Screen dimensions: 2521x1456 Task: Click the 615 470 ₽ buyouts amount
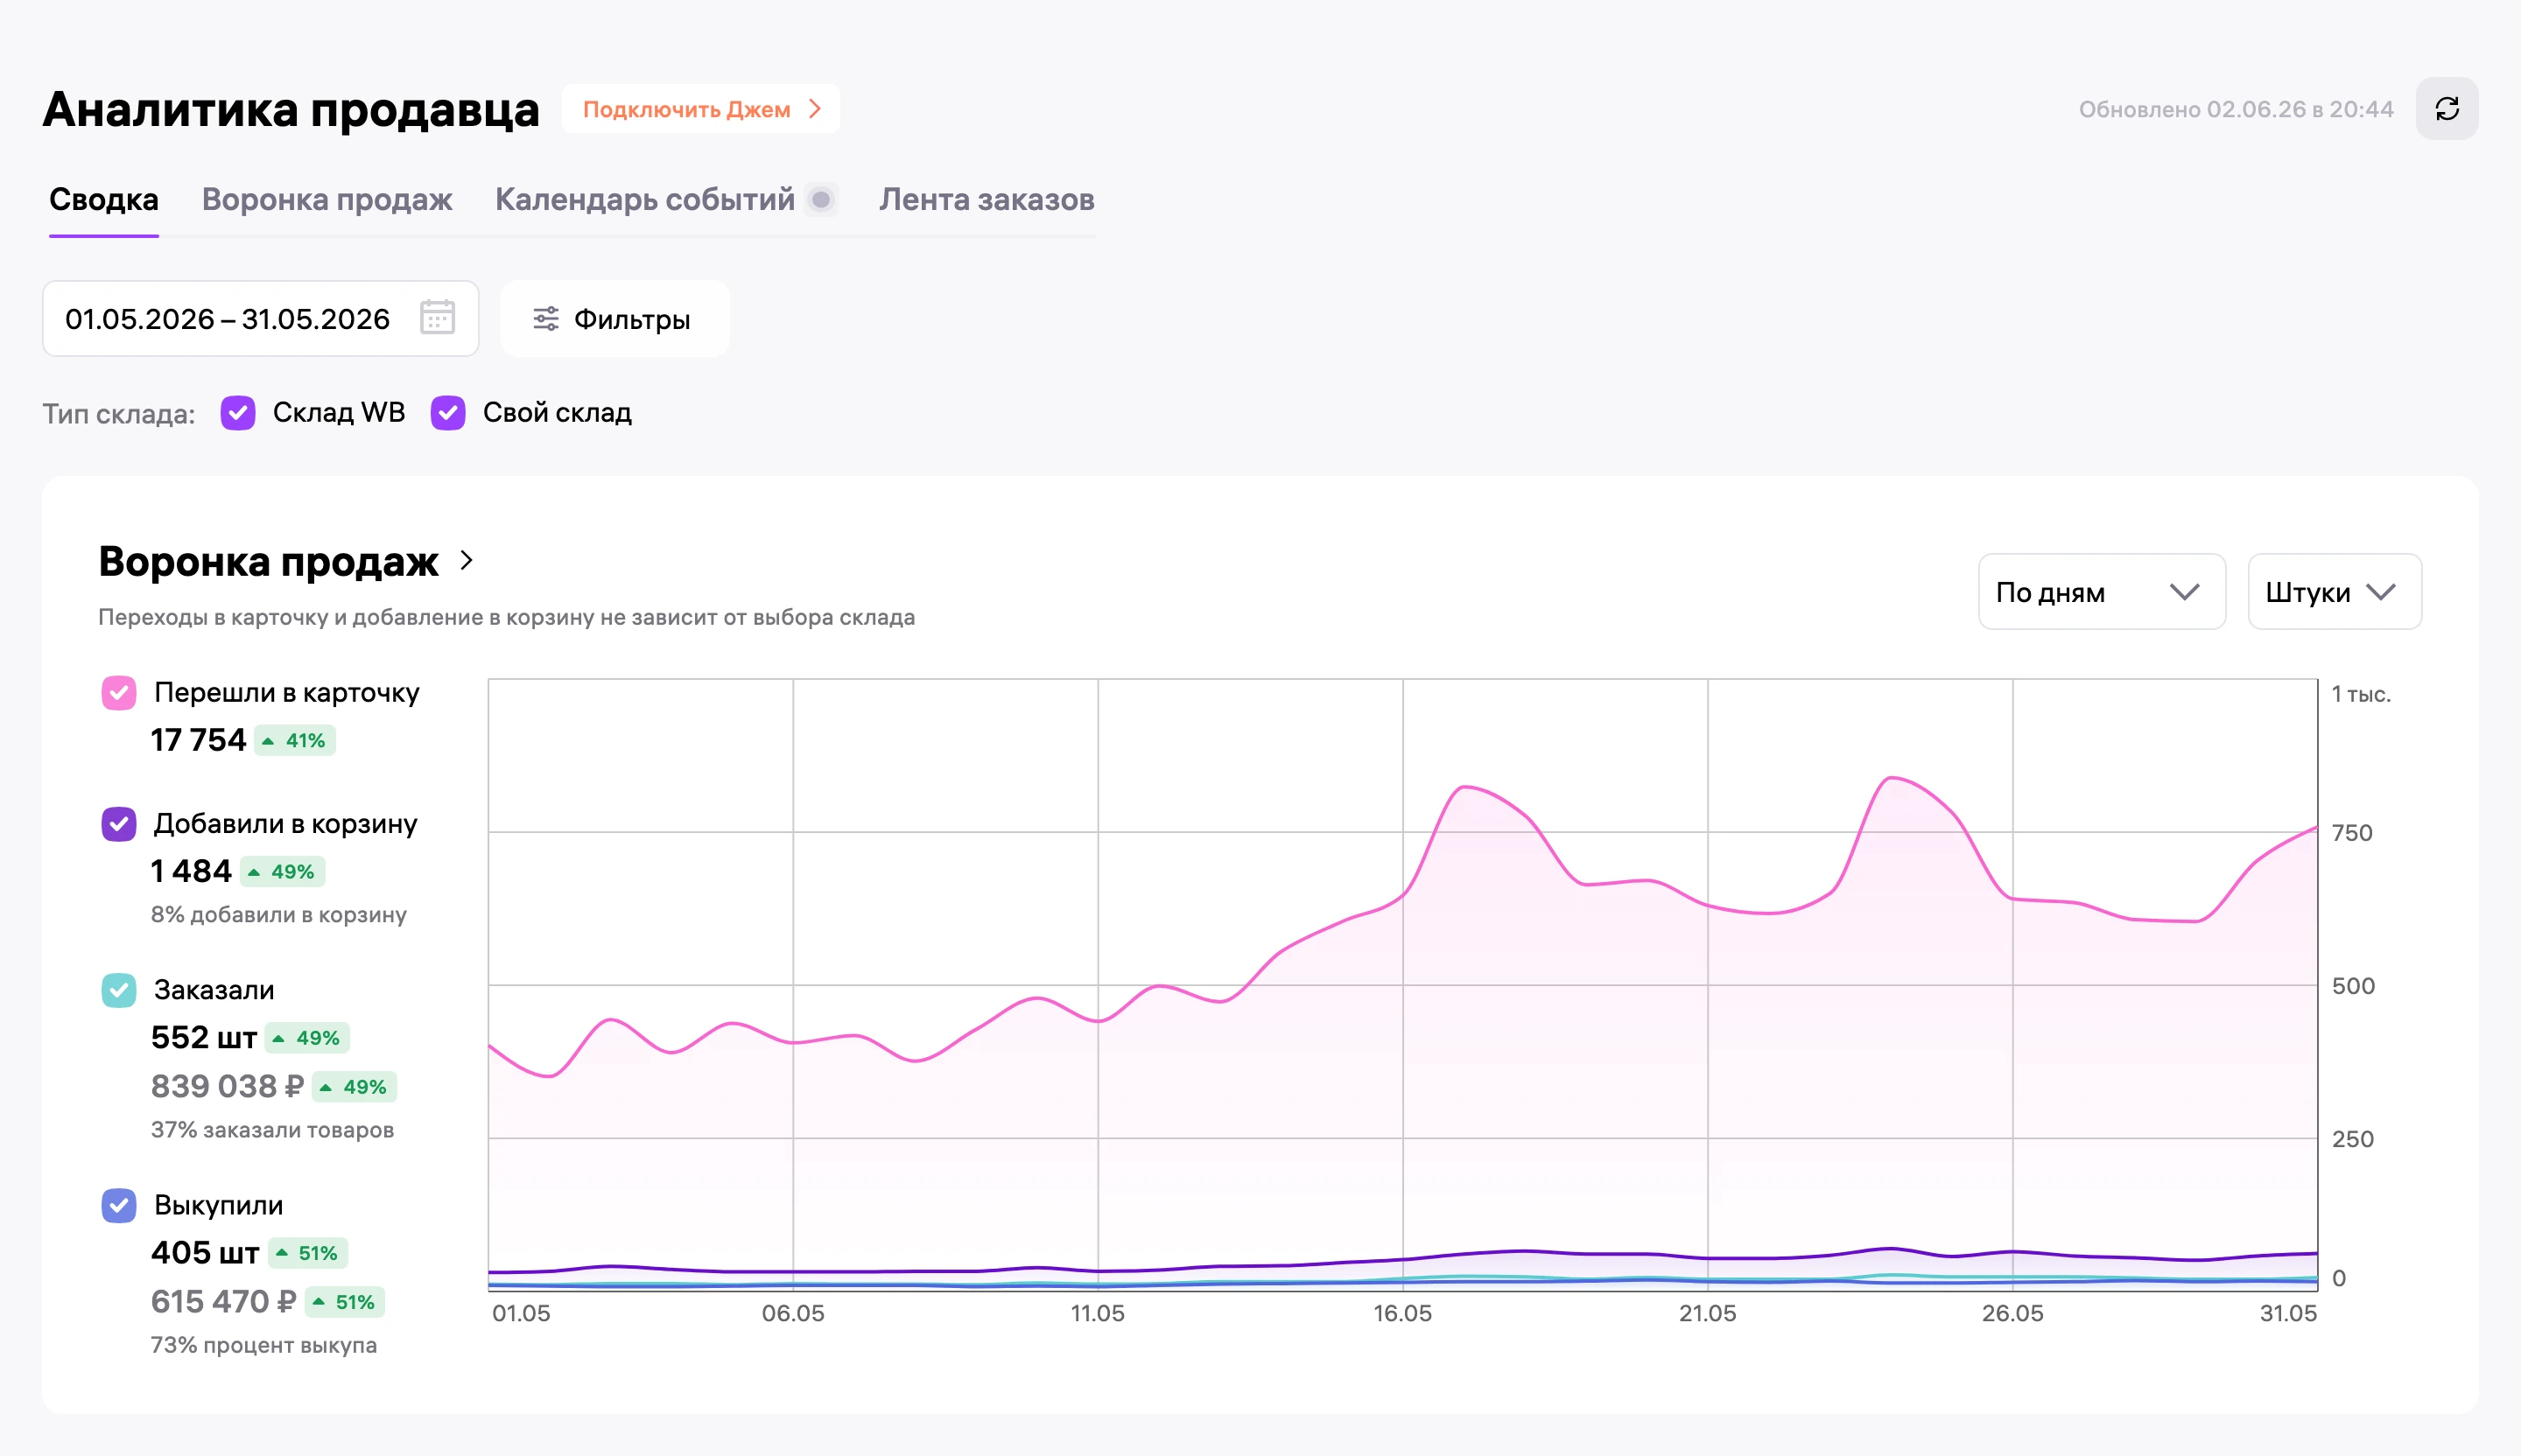[x=224, y=1302]
